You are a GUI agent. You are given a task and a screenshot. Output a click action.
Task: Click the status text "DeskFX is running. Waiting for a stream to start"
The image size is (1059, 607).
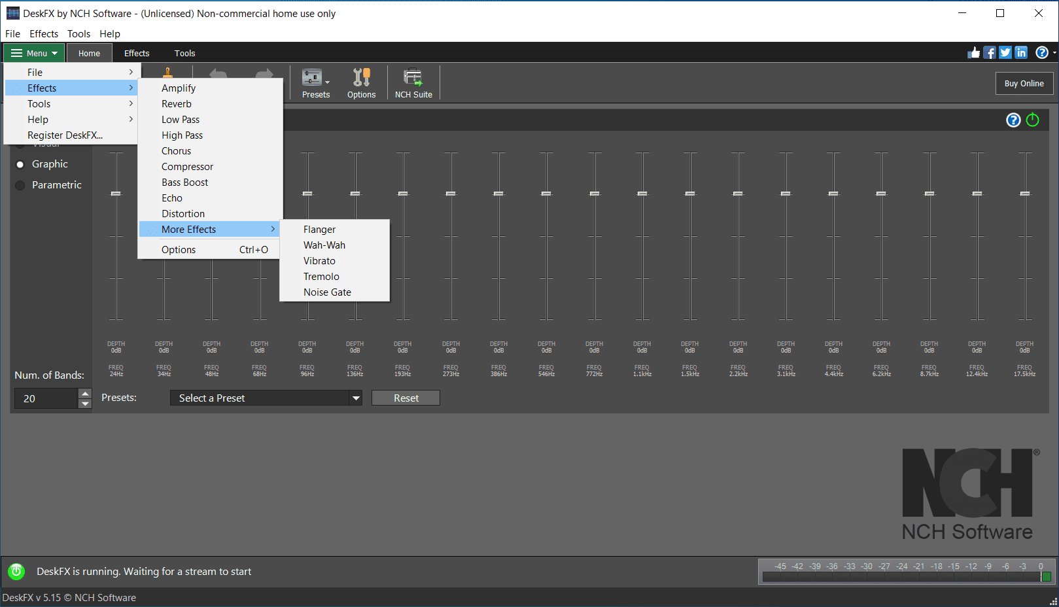click(x=144, y=572)
